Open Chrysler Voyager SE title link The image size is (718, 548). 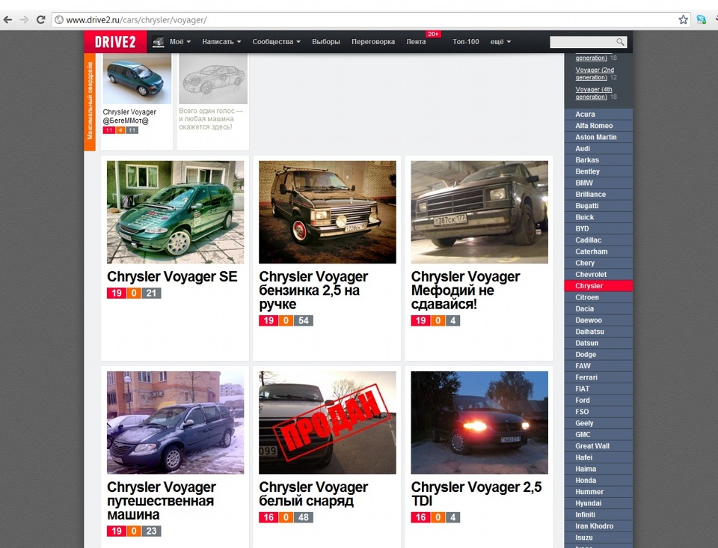[172, 277]
